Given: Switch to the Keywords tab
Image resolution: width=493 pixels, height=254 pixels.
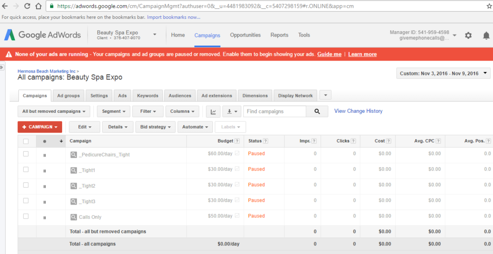Looking at the screenshot, I should (x=147, y=96).
